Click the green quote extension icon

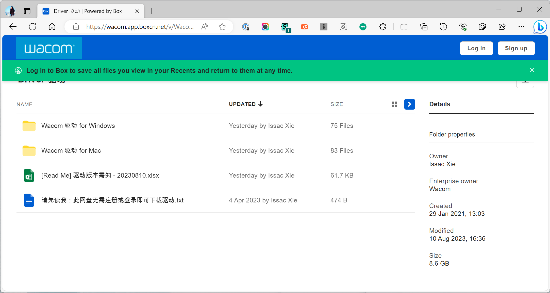pos(363,27)
